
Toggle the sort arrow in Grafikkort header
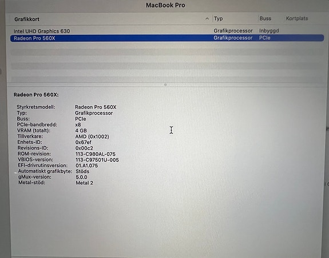(207, 19)
